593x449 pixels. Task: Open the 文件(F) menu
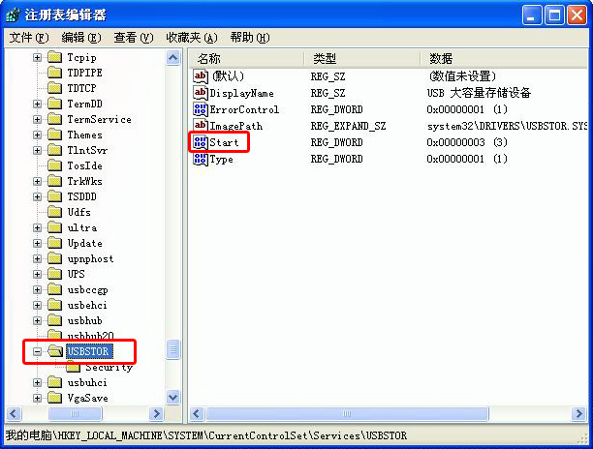point(28,38)
